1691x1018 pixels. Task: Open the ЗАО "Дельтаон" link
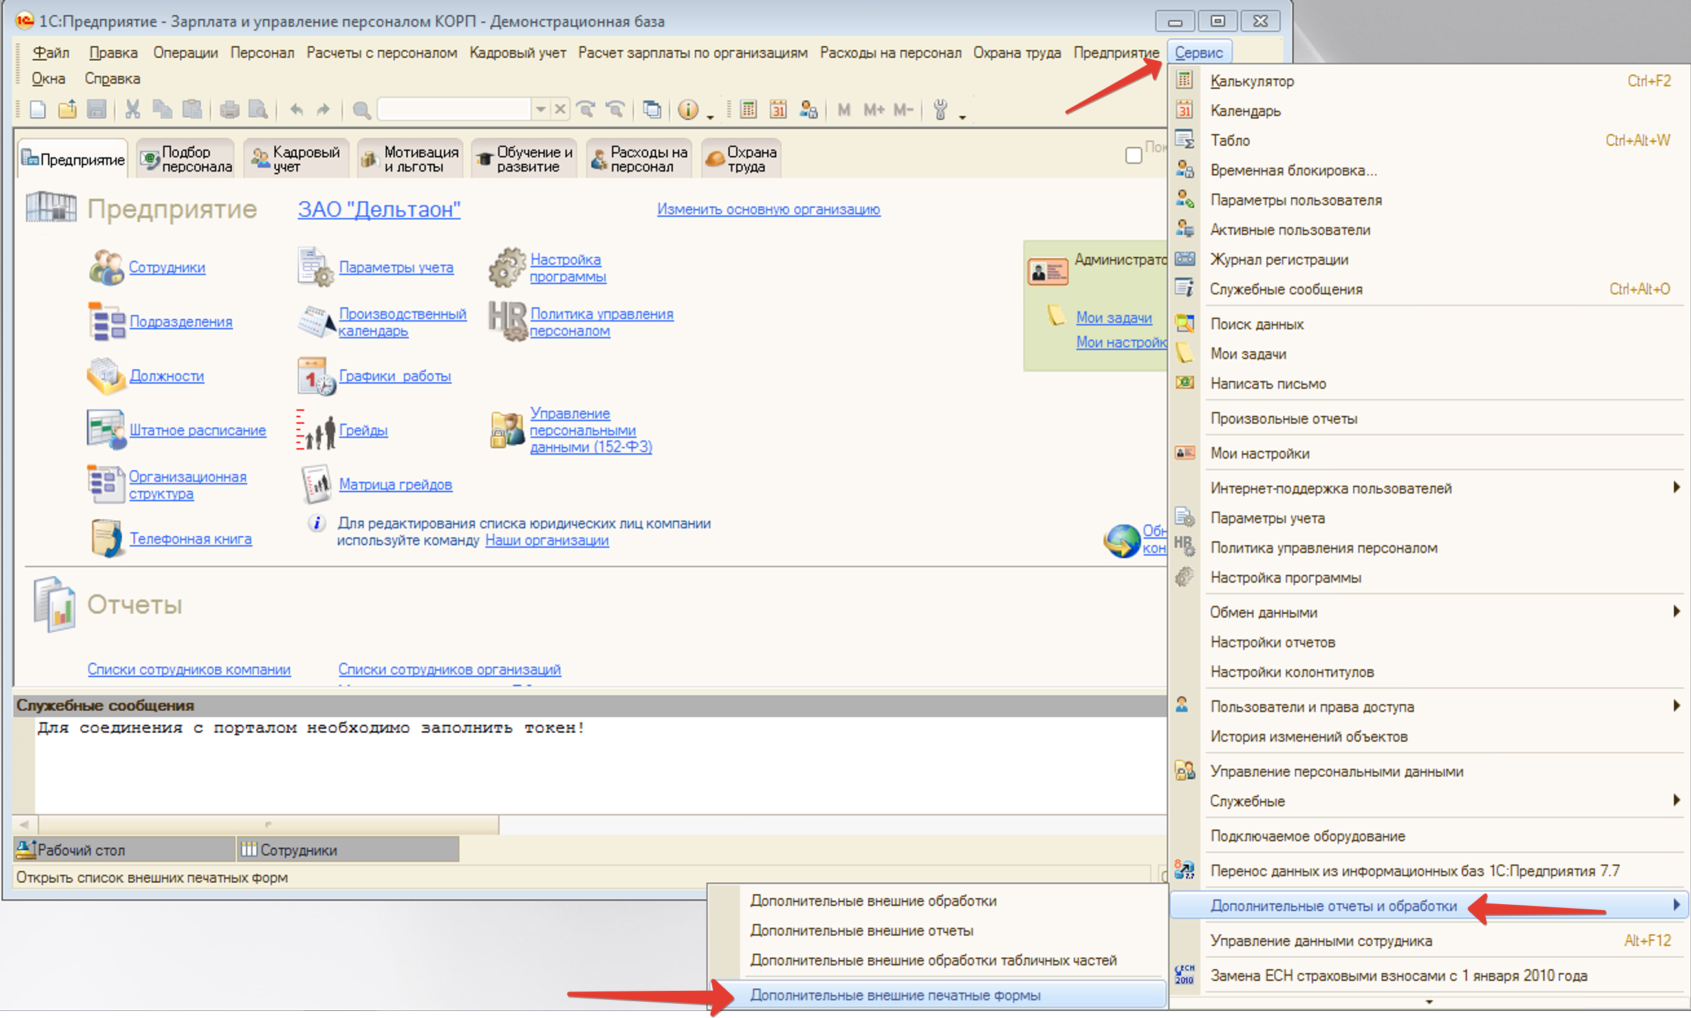click(x=378, y=209)
